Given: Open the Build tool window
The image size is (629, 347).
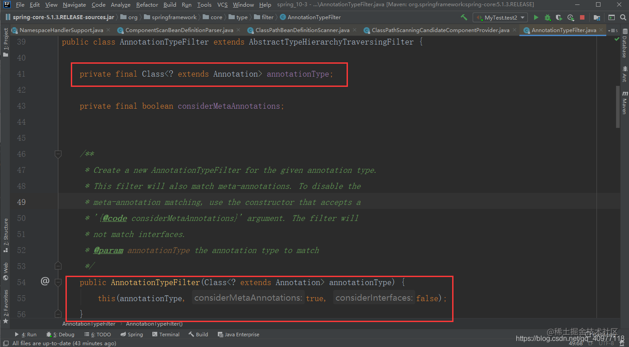Looking at the screenshot, I should click(x=198, y=335).
